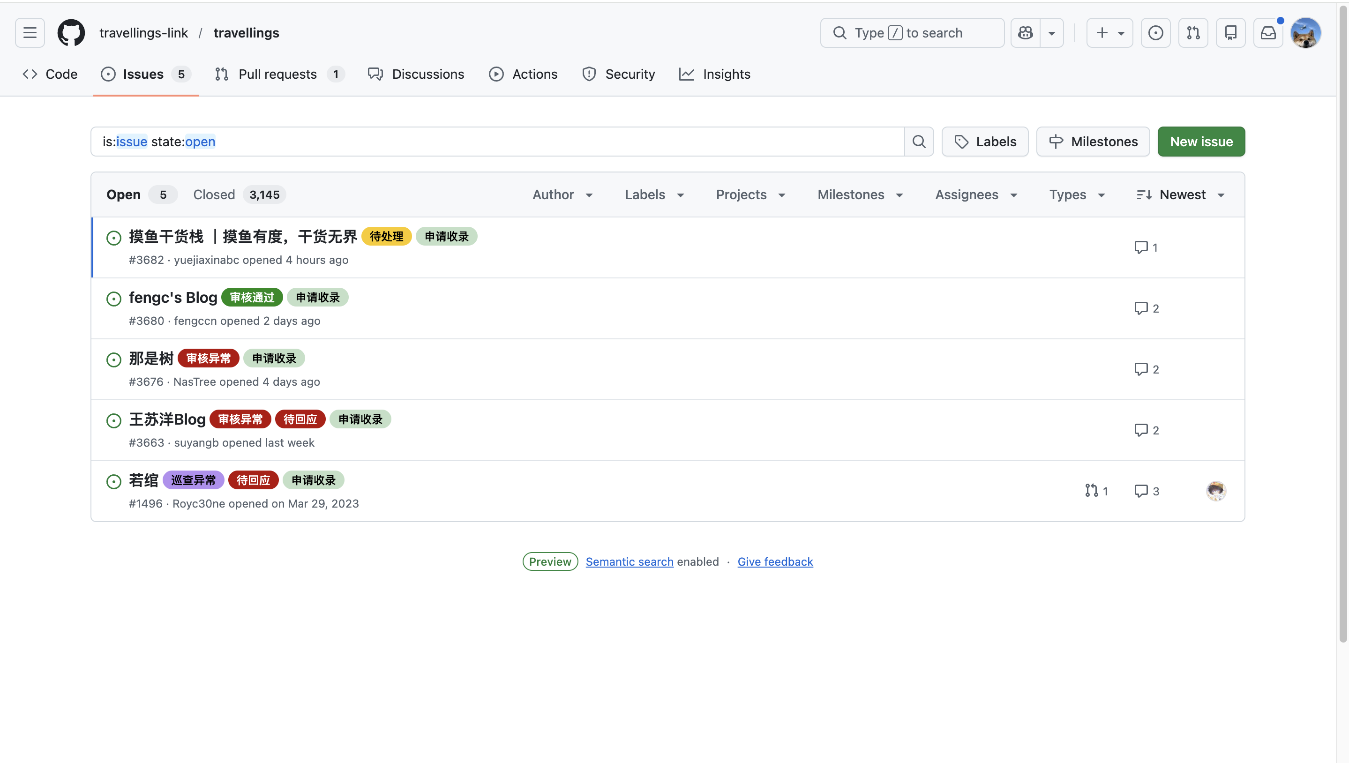The height and width of the screenshot is (763, 1349).
Task: Click the 待处理 yellow label
Action: [x=386, y=236]
